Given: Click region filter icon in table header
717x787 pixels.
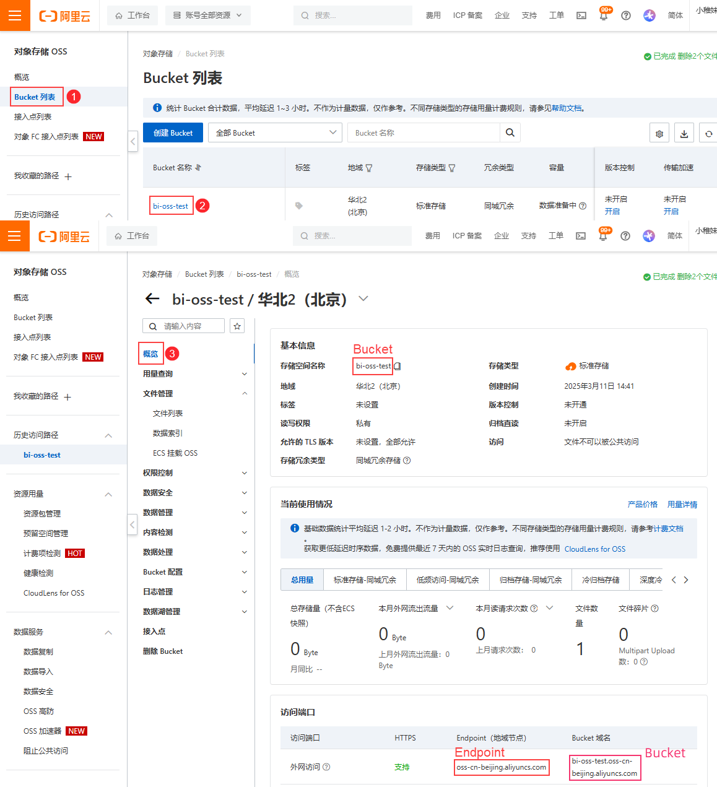Looking at the screenshot, I should [x=369, y=168].
